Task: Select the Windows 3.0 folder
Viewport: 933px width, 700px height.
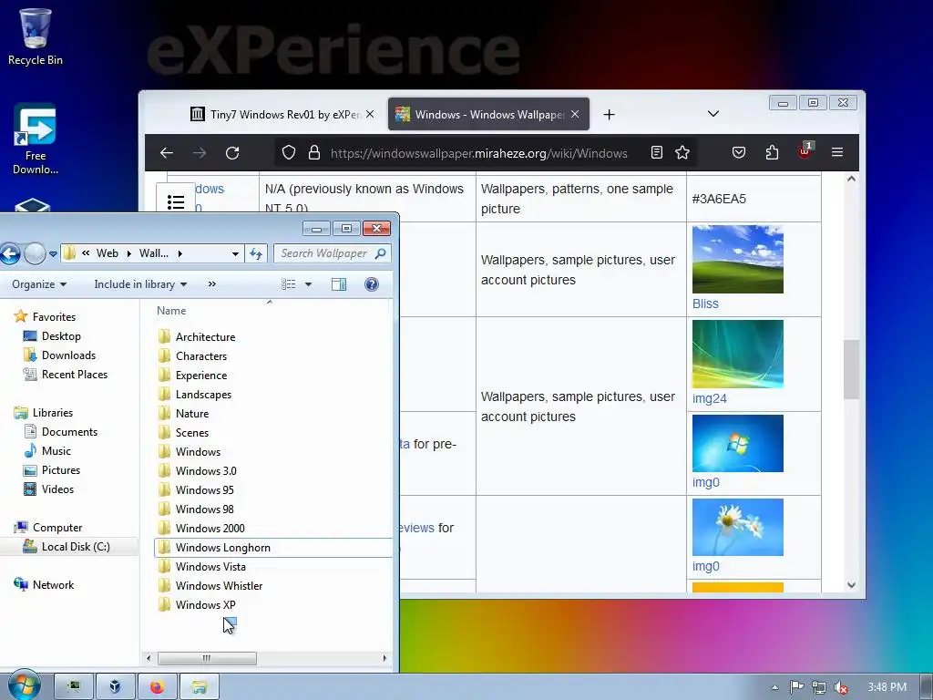Action: coord(206,471)
